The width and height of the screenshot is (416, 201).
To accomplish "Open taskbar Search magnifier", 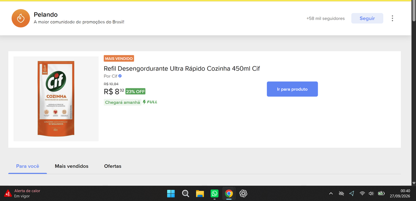I will click(185, 194).
